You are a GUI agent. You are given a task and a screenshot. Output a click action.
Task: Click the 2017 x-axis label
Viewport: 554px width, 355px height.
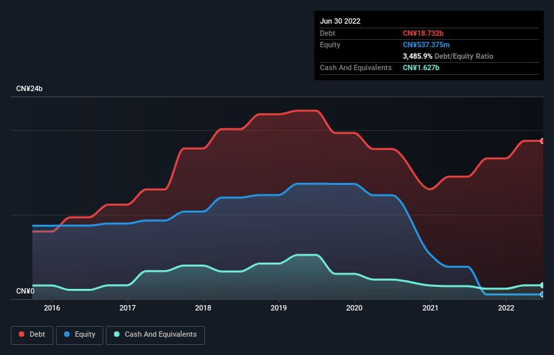(128, 308)
